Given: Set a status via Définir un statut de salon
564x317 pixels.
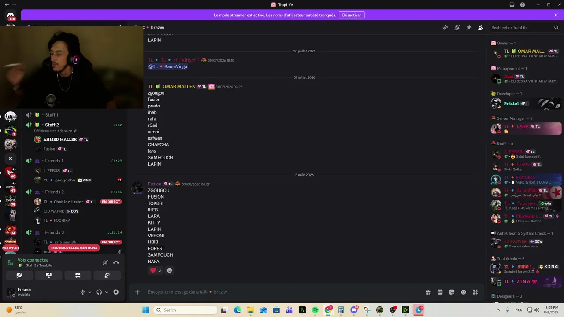Looking at the screenshot, I should (56, 131).
